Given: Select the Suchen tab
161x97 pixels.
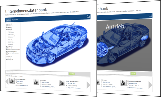Looking at the screenshot, I should pyautogui.click(x=8, y=20).
